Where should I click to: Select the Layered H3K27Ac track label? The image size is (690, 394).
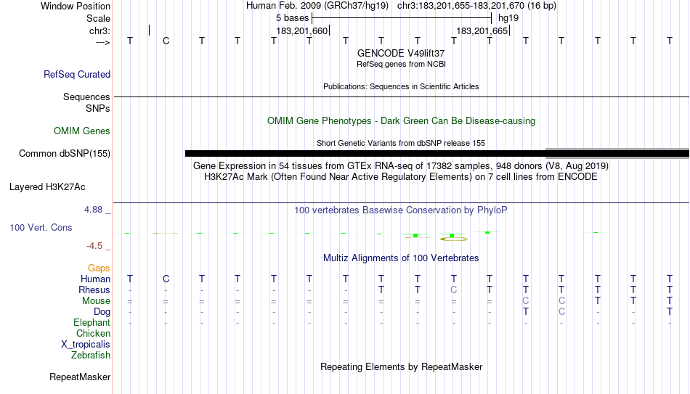[x=47, y=187]
